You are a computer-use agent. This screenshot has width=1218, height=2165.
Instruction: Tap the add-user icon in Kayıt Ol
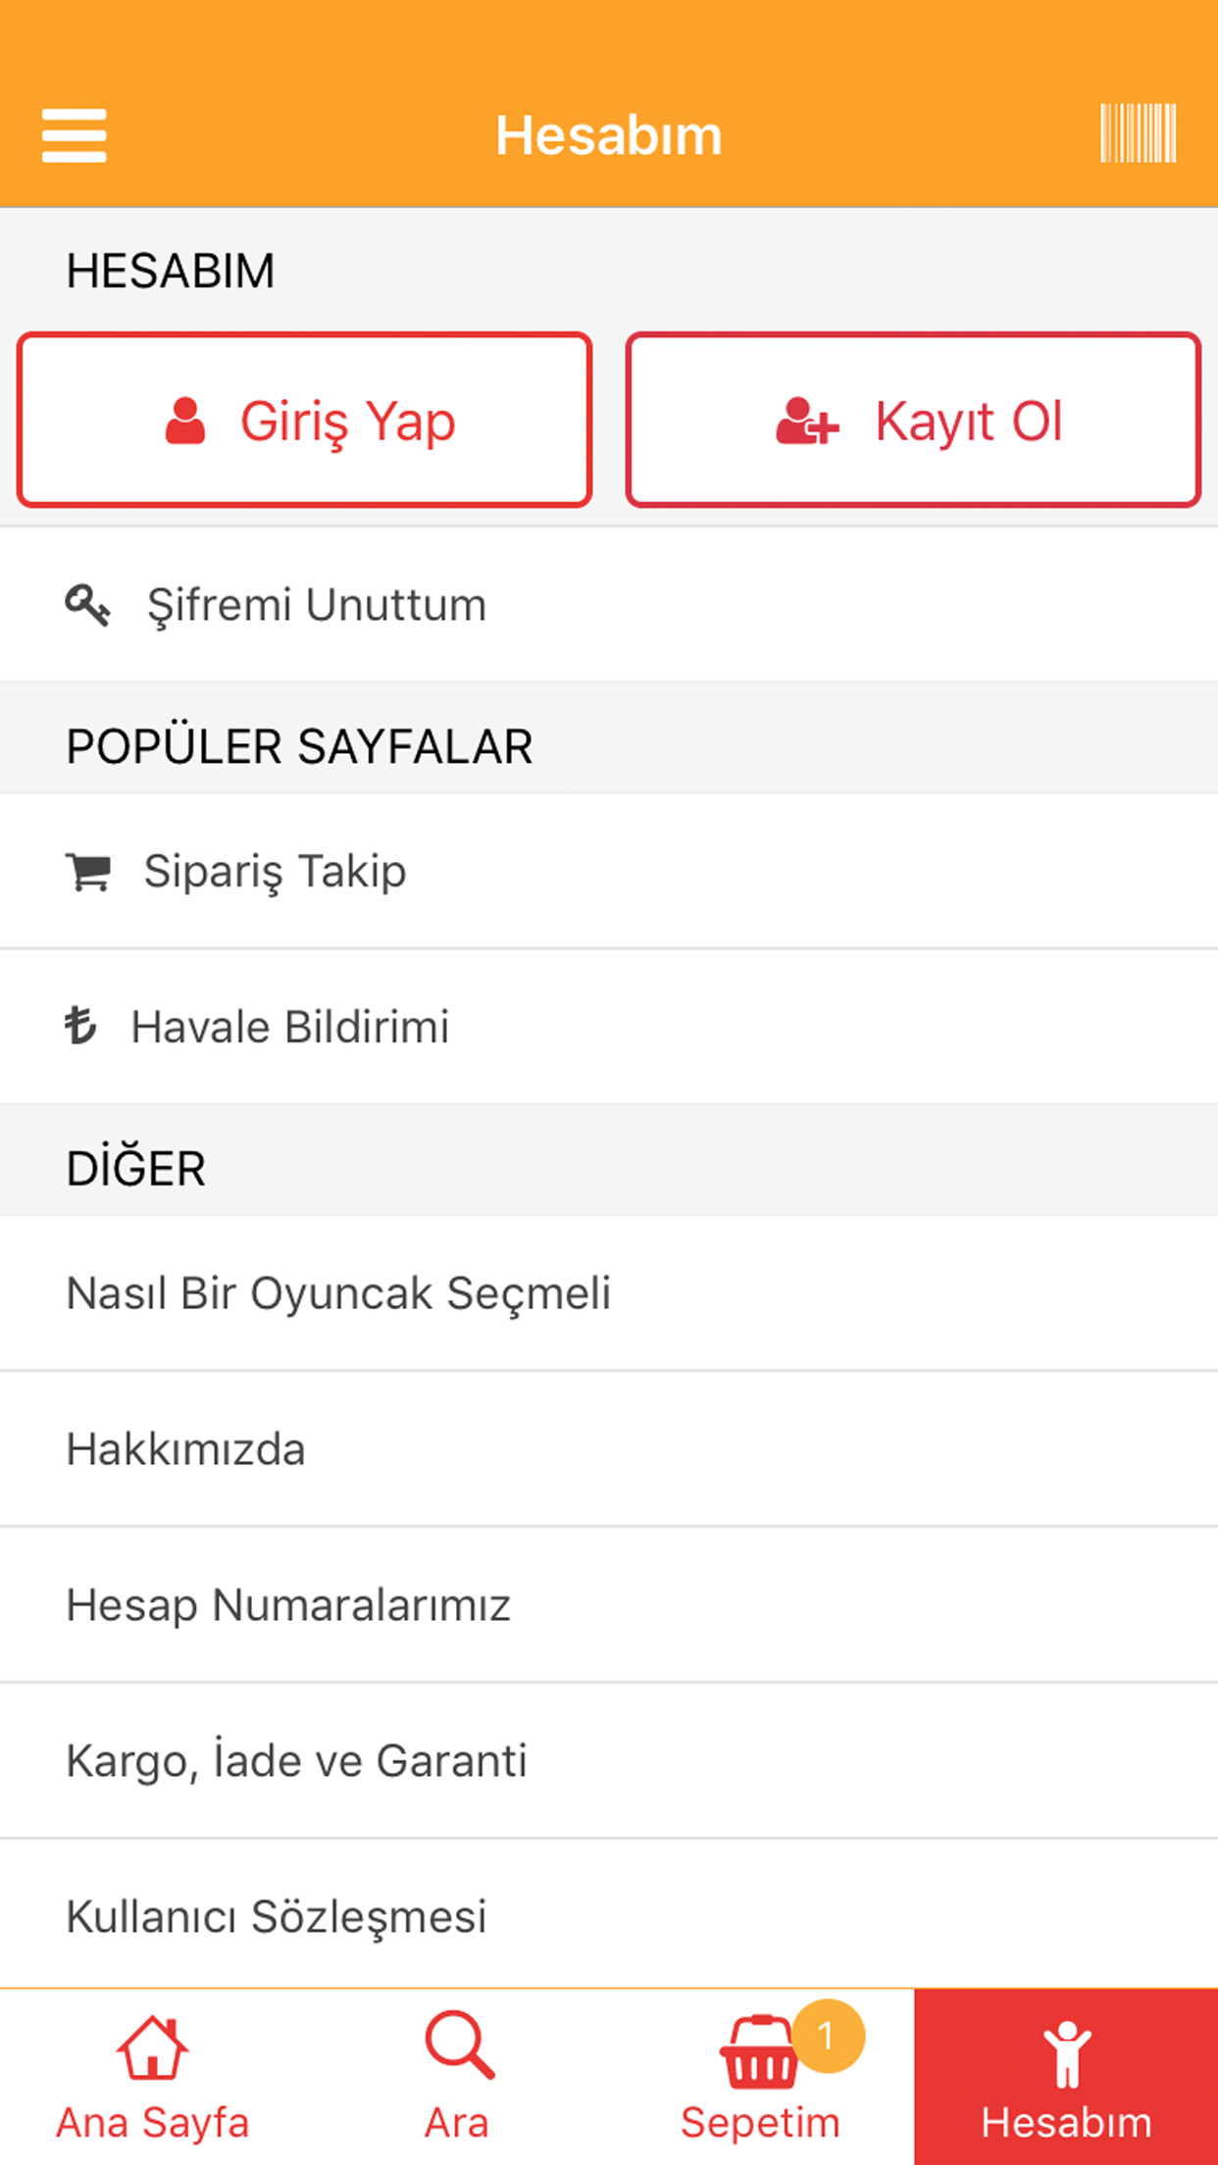[807, 422]
